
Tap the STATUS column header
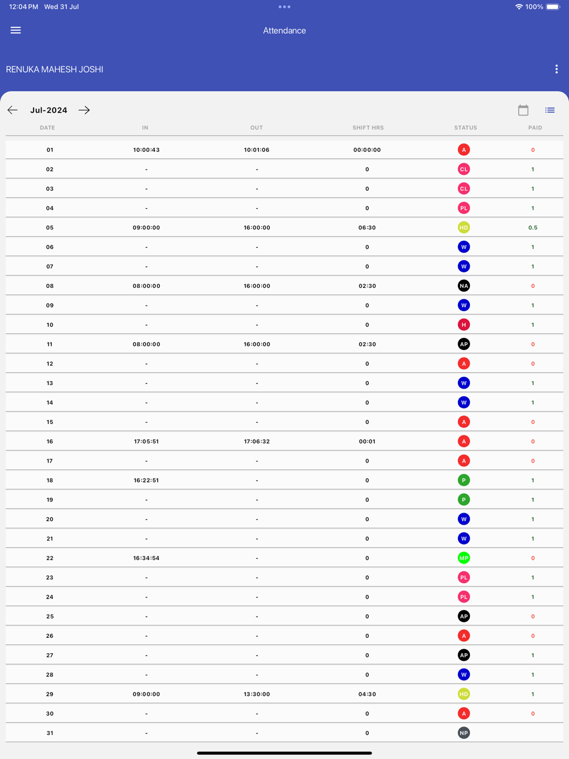pyautogui.click(x=465, y=127)
